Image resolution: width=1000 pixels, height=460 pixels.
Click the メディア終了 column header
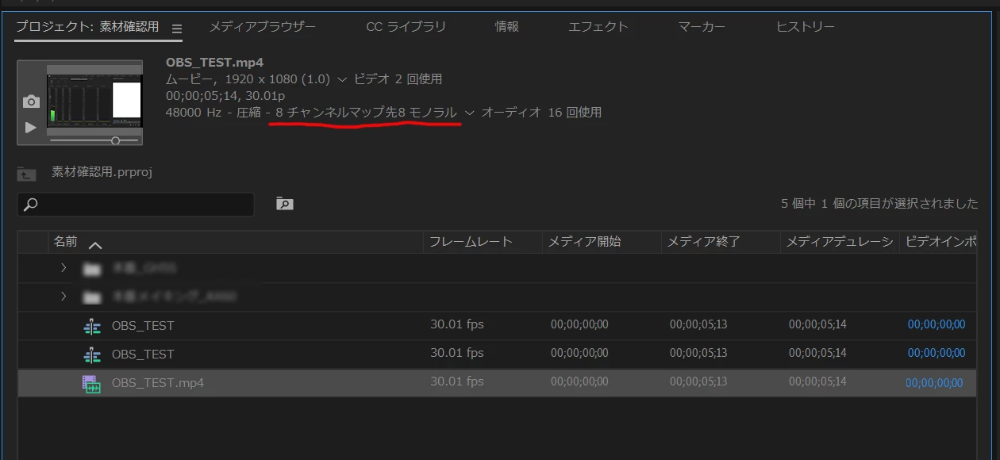(703, 242)
